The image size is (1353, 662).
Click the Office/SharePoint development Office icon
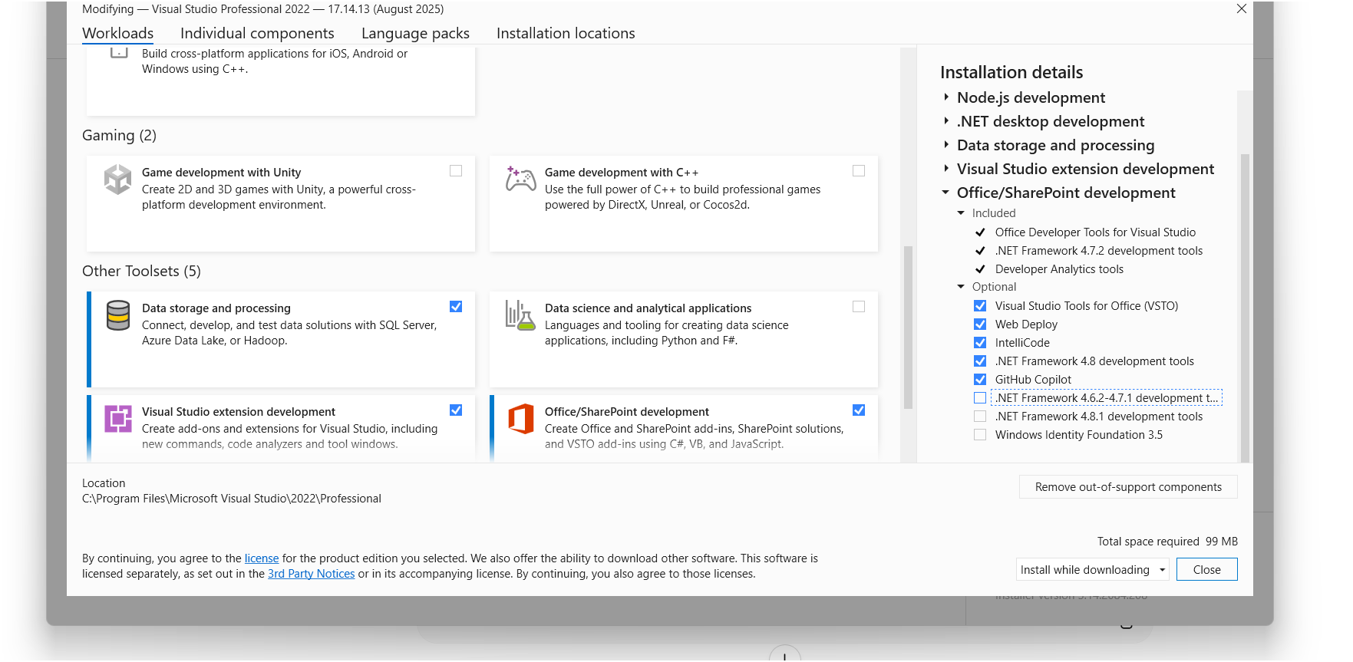(520, 419)
